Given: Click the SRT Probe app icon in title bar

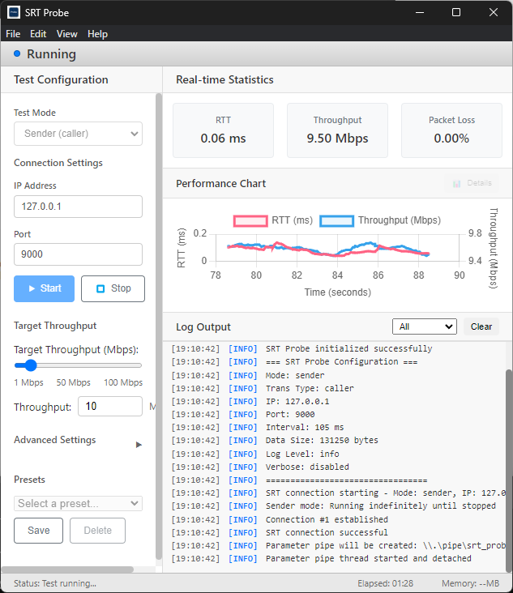Looking at the screenshot, I should click(14, 12).
